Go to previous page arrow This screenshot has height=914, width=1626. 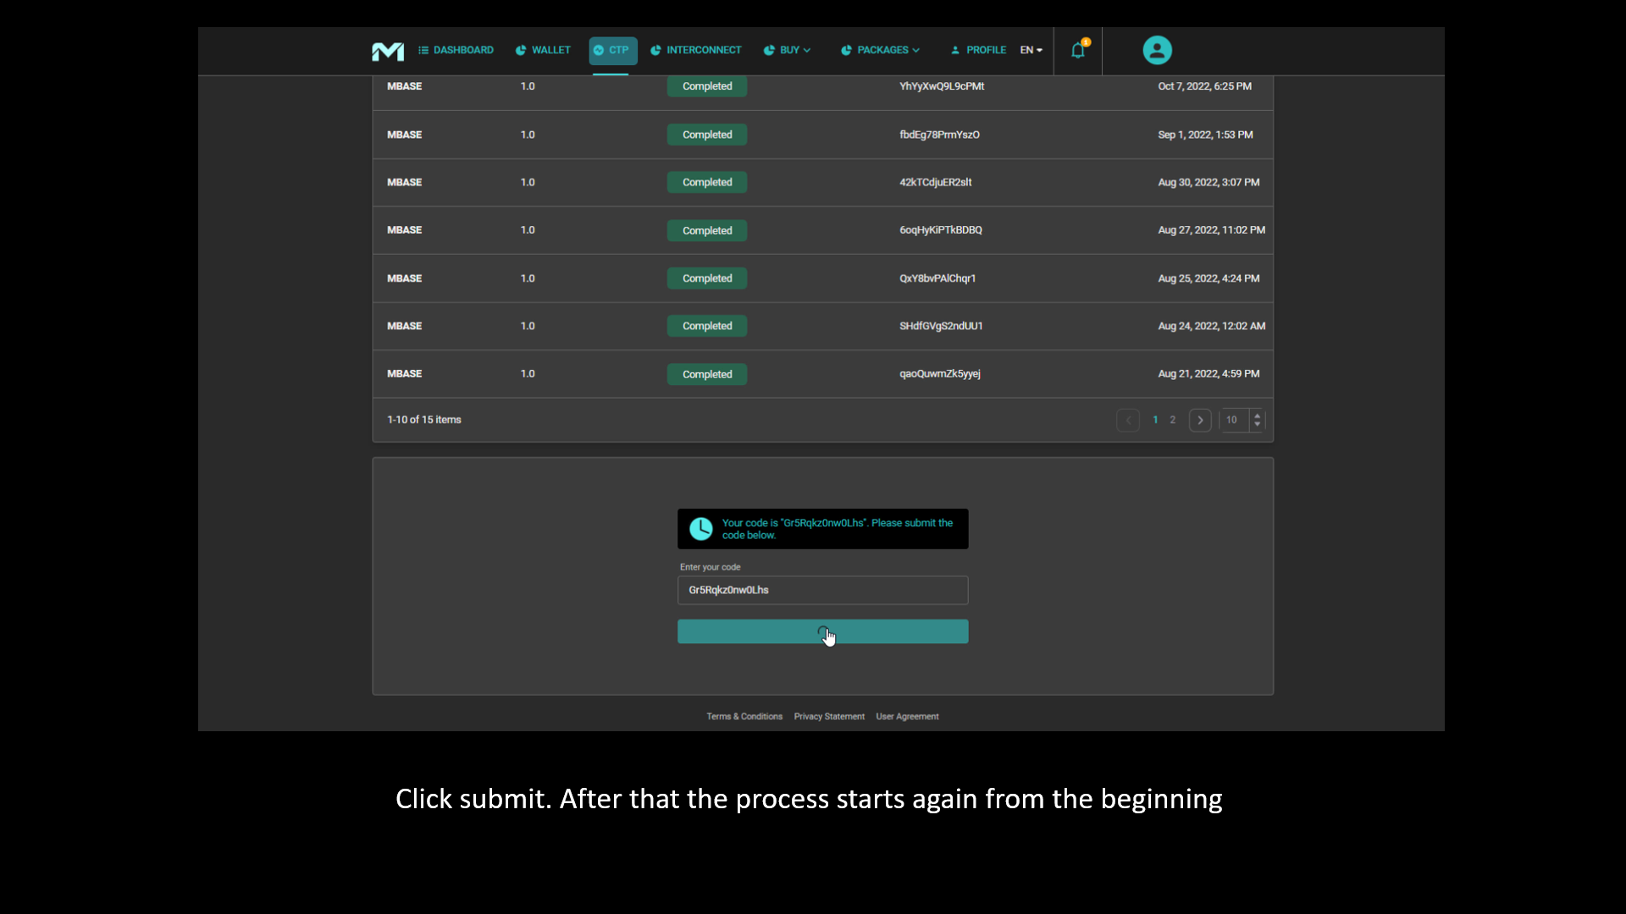[x=1127, y=420]
